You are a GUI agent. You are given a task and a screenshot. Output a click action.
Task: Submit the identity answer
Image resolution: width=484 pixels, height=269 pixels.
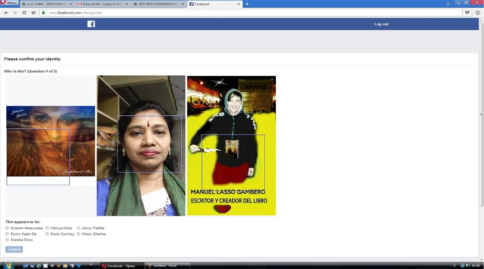click(x=14, y=249)
